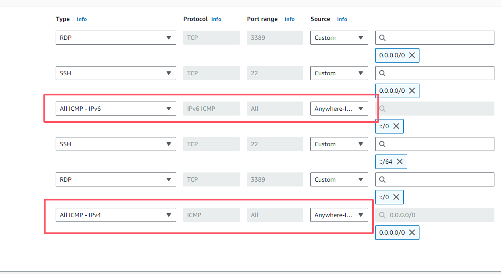Viewport: 501px width, 274px height.
Task: Focus source search box above ::/64 chip
Action: [x=438, y=144]
